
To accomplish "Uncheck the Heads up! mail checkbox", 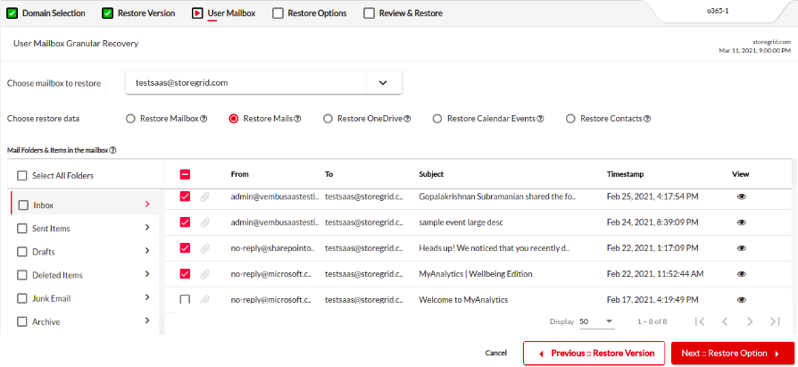I will click(x=186, y=248).
